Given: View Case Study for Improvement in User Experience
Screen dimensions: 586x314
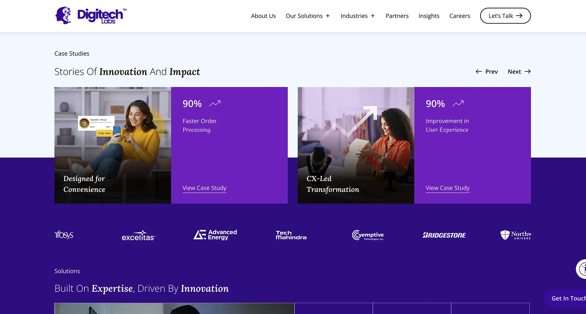Looking at the screenshot, I should point(448,188).
